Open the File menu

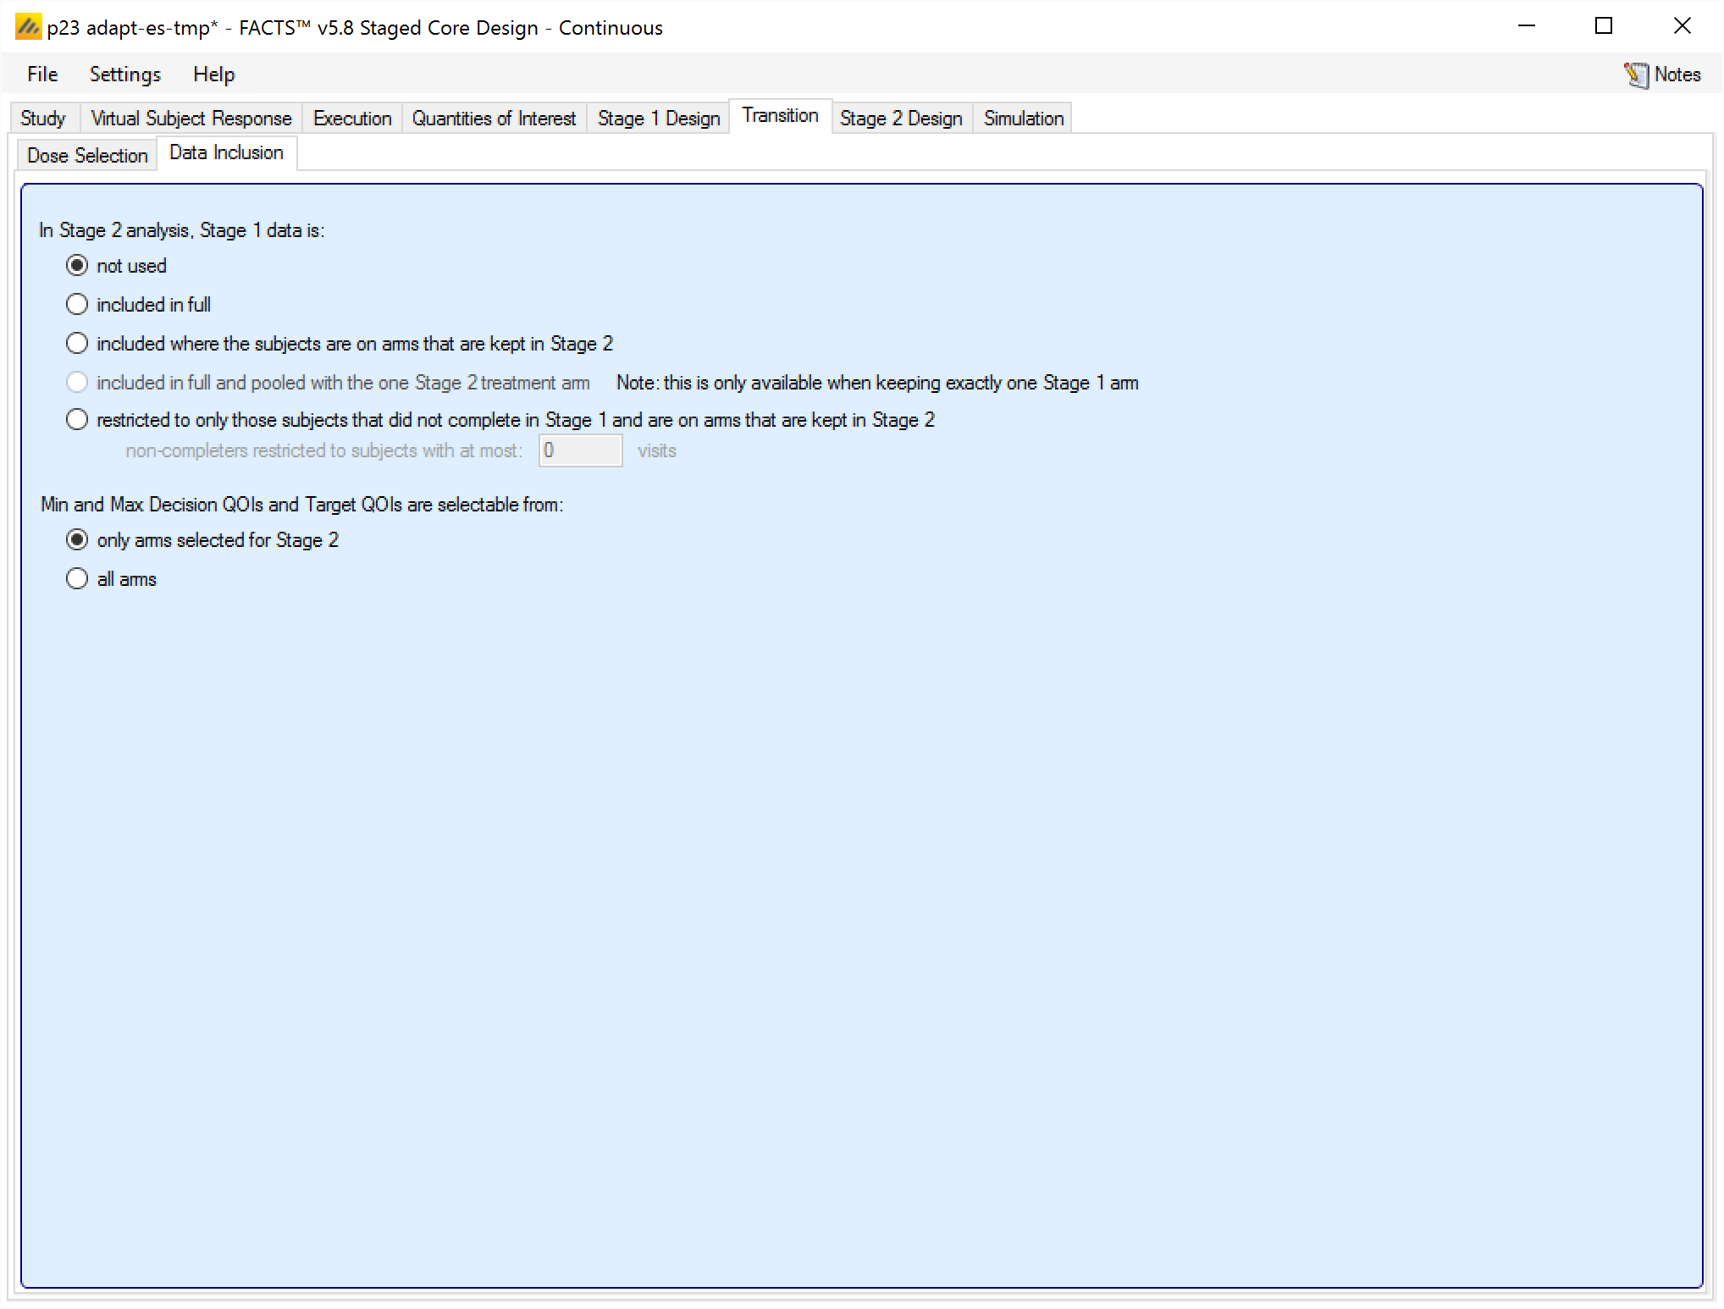tap(42, 75)
